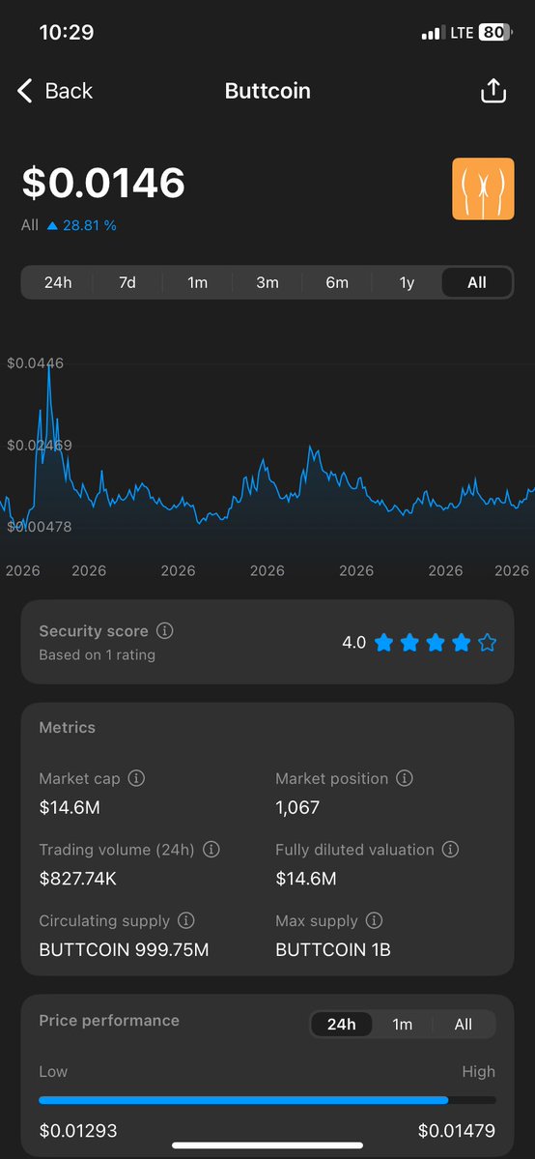Open Trading volume (24h) info icon
The height and width of the screenshot is (1159, 535).
click(x=211, y=850)
